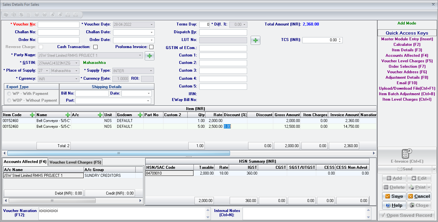
Task: Select the item row with rate 2,500.00
Action: tap(189, 126)
